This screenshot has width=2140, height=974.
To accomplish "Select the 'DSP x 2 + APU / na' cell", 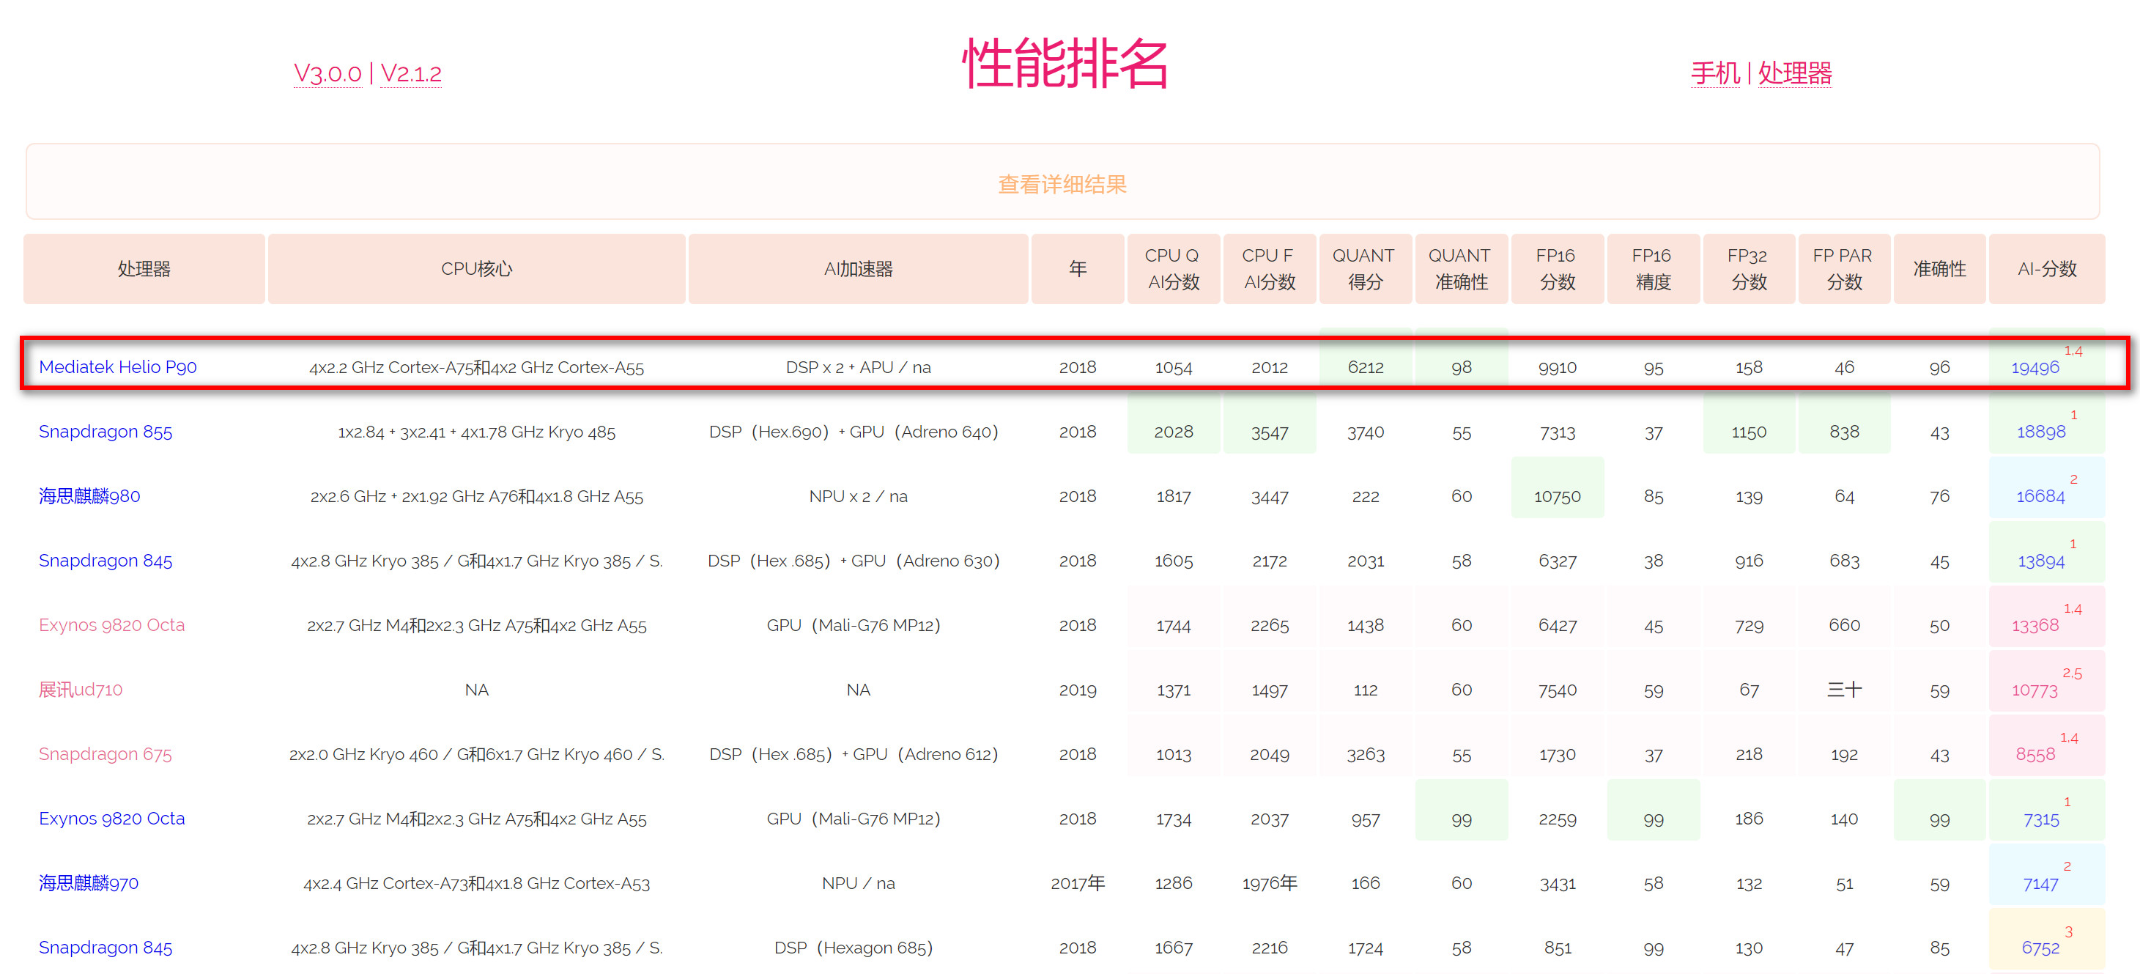I will (858, 367).
